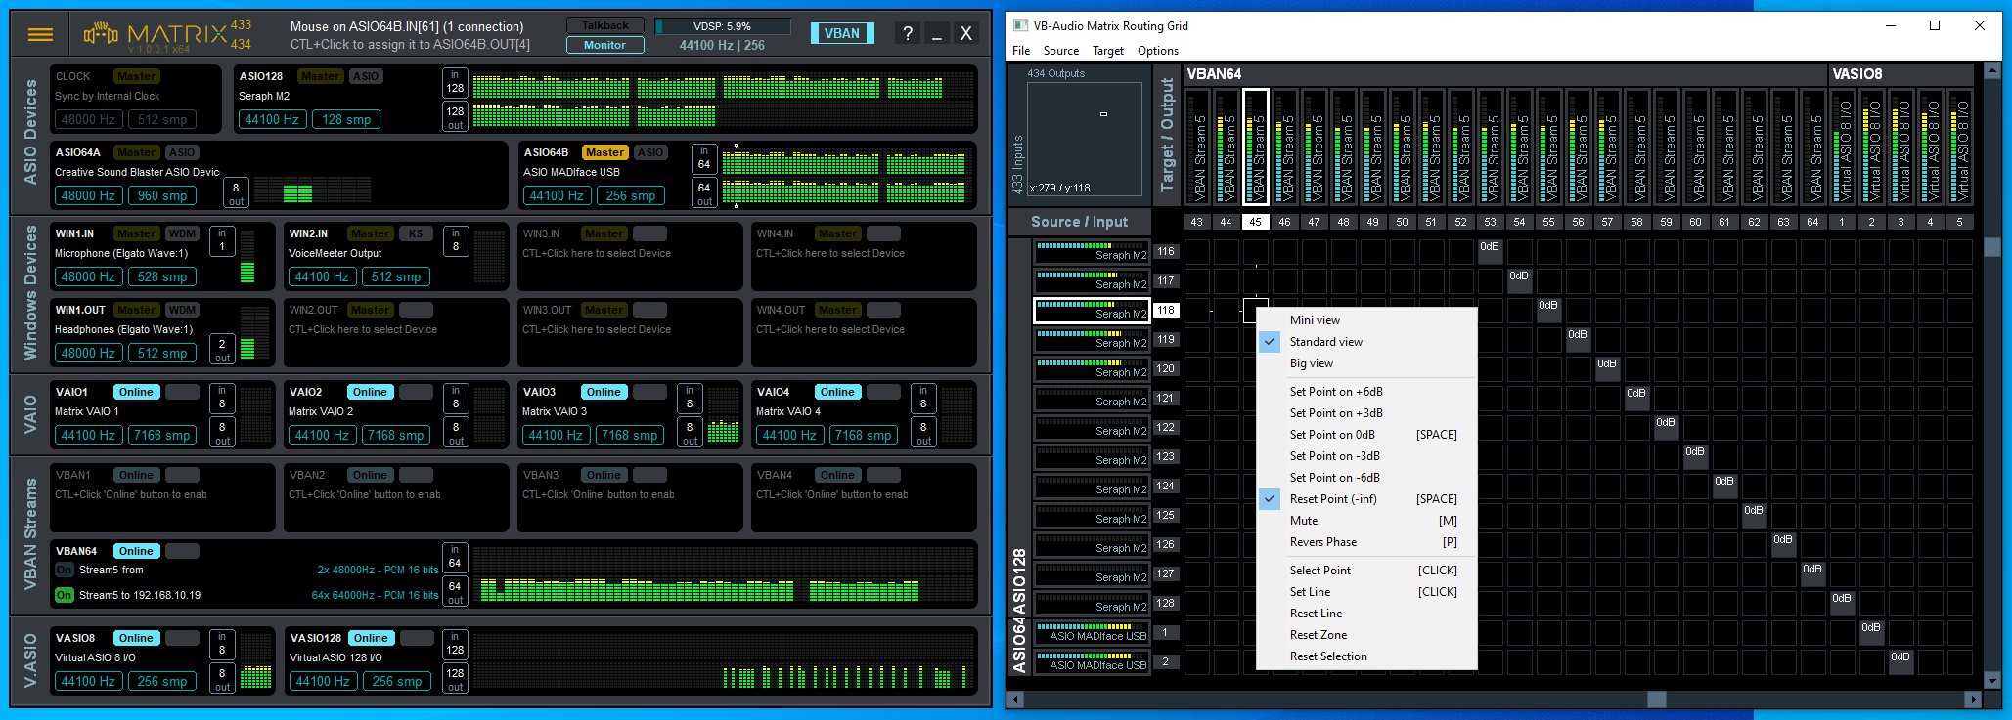Click the routing grid horizontal scroll left arrow

click(1016, 699)
